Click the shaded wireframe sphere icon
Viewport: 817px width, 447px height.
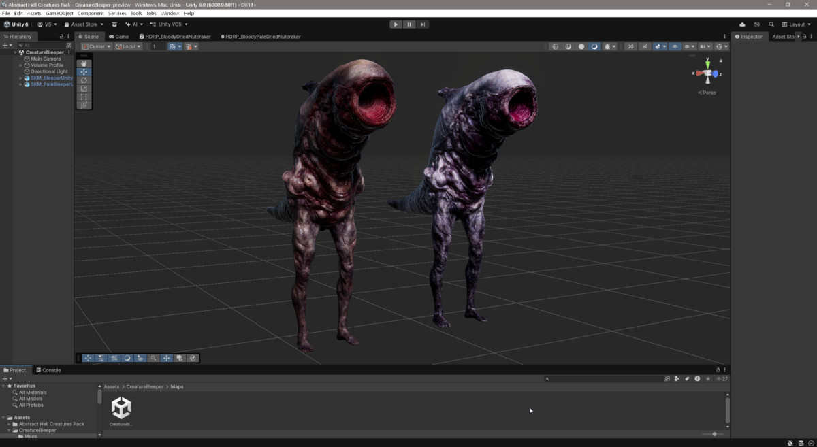(x=568, y=46)
